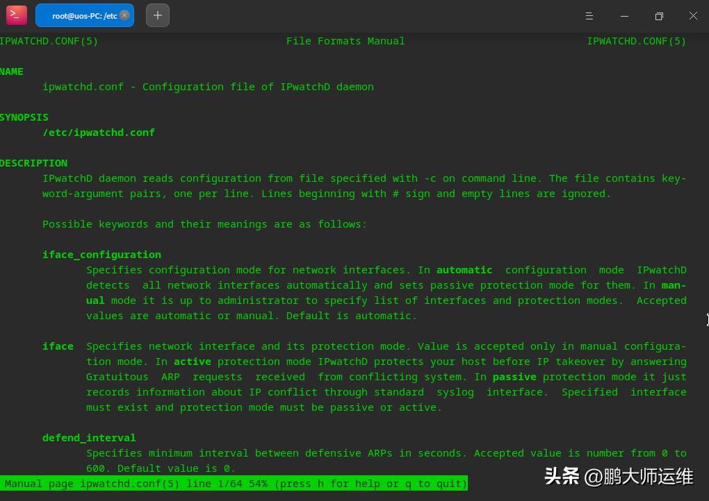Click the bold word passive
This screenshot has width=709, height=501.
pos(514,377)
